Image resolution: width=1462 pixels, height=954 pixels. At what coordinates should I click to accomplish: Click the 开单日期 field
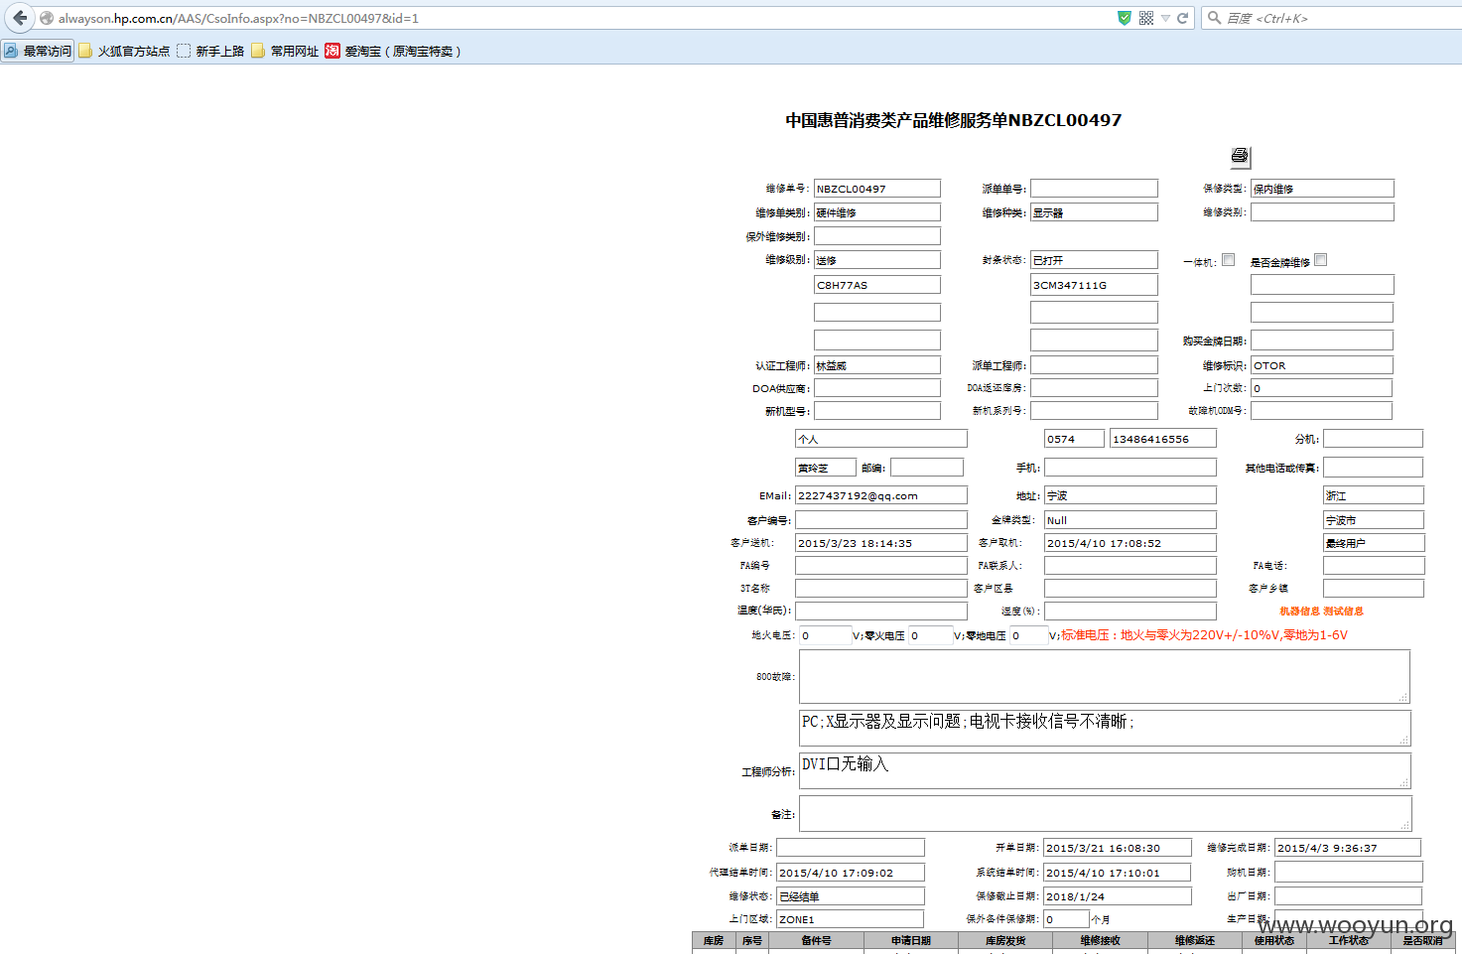(1118, 848)
